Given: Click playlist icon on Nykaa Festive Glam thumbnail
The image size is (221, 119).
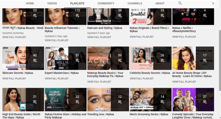Looking at the screenshot, I should [77, 102].
